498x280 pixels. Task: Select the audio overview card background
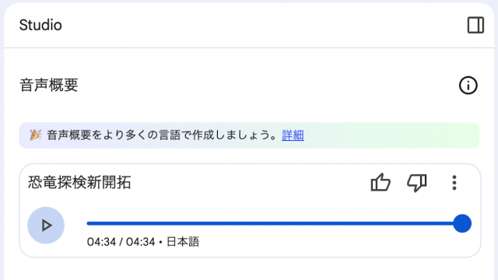(x=250, y=211)
